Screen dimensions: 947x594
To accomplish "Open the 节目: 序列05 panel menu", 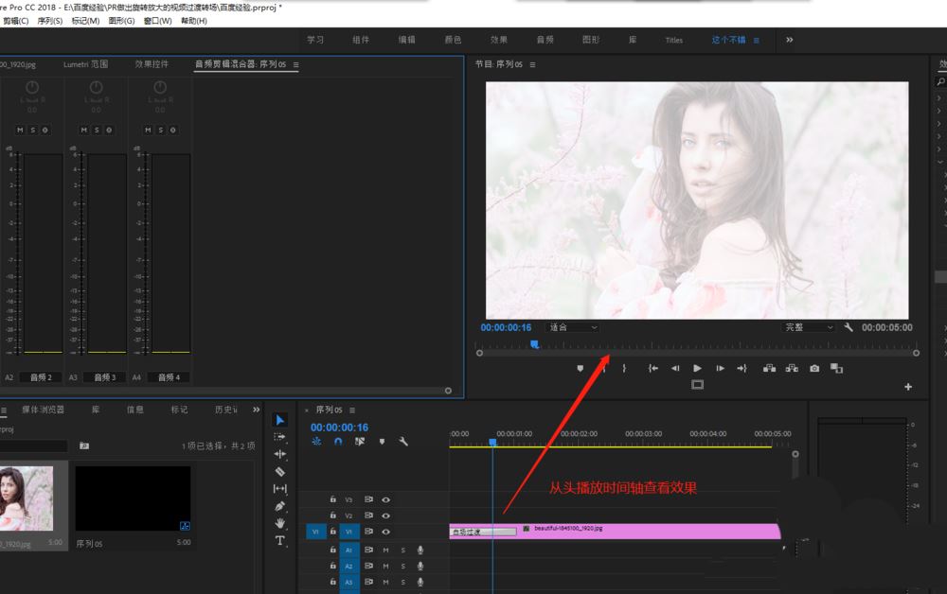I will pos(532,64).
